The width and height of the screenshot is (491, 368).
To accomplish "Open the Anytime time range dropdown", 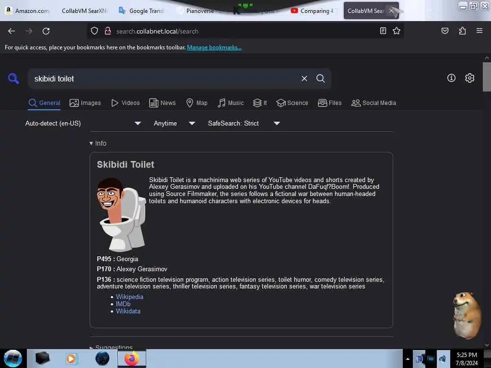I will tap(174, 123).
